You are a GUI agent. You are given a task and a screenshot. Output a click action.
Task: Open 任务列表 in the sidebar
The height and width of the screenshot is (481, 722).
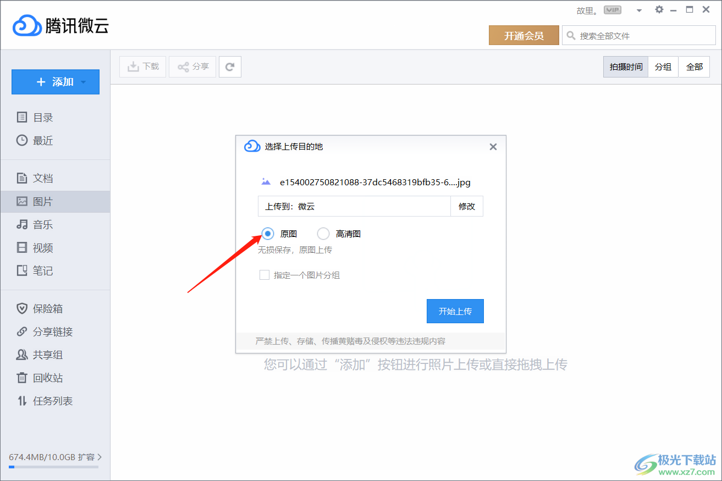click(55, 401)
